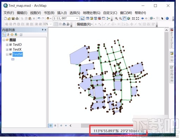Undo the last action

pyautogui.click(x=39, y=18)
